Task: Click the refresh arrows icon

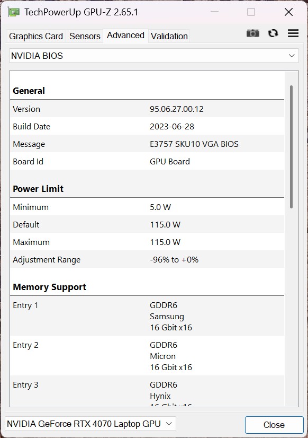Action: point(273,33)
